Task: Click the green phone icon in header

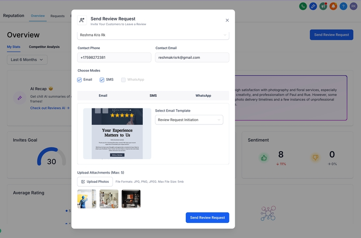Action: (x=303, y=6)
